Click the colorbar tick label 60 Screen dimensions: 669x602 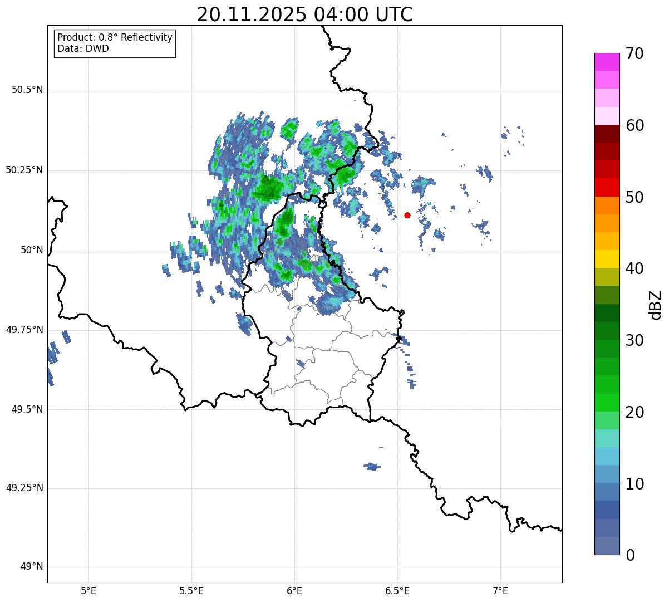(635, 125)
